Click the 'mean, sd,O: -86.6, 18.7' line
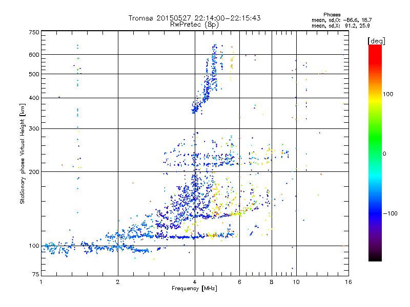 (x=341, y=20)
